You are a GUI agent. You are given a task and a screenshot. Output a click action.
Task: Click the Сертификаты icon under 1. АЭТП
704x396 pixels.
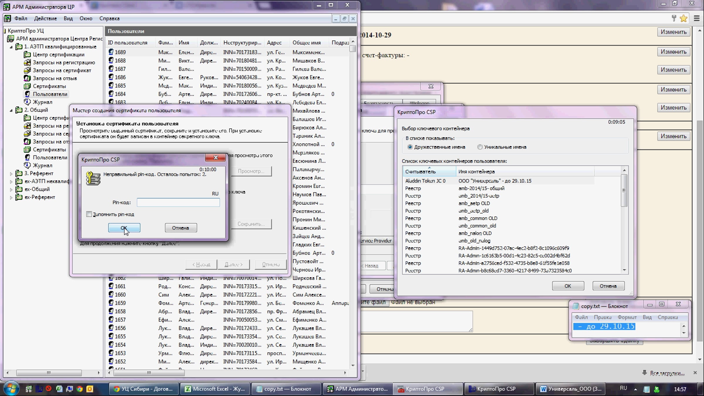point(27,86)
